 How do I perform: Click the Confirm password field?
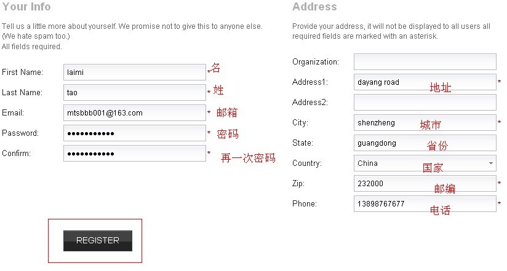[x=135, y=154]
